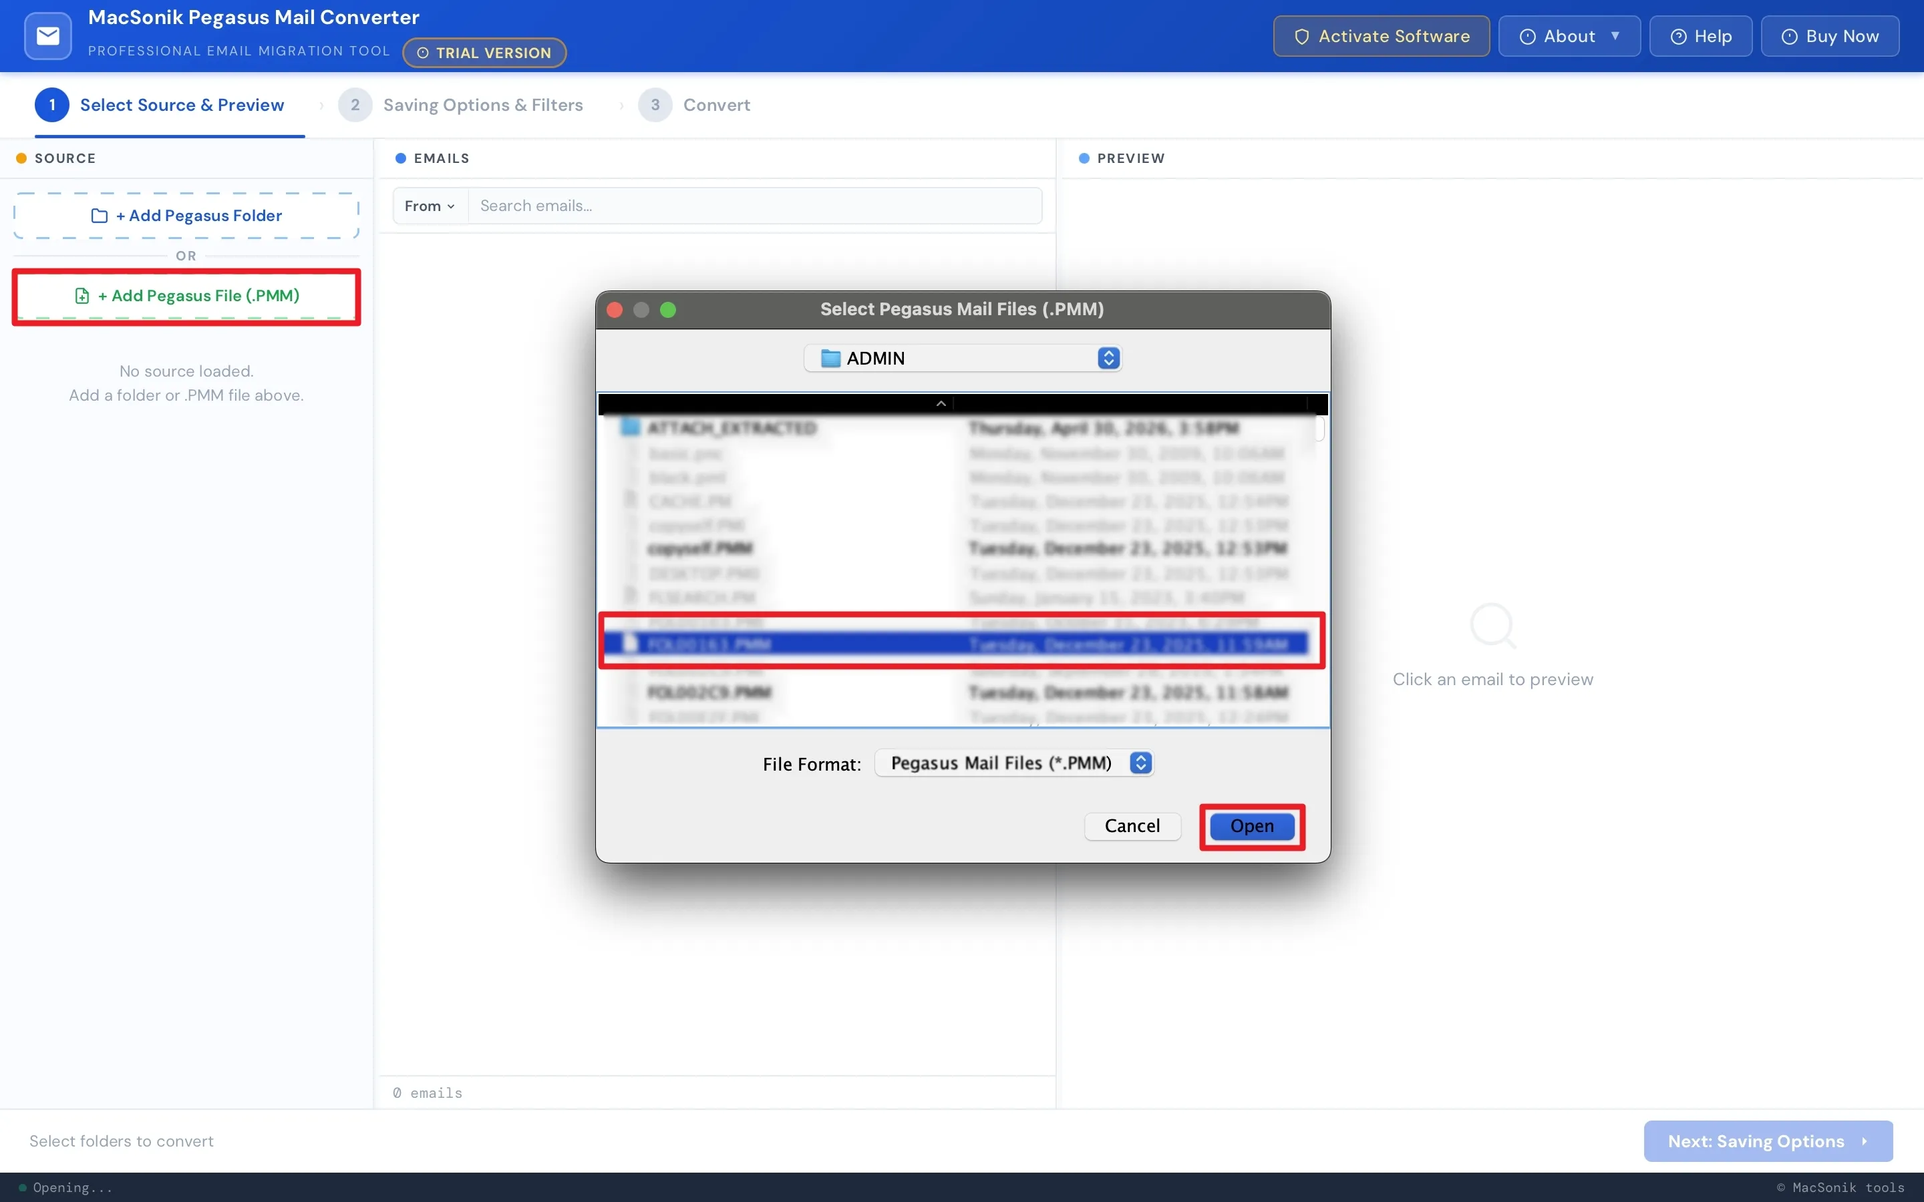
Task: Click the folder icon in Add Pegasus Folder
Action: click(x=100, y=216)
